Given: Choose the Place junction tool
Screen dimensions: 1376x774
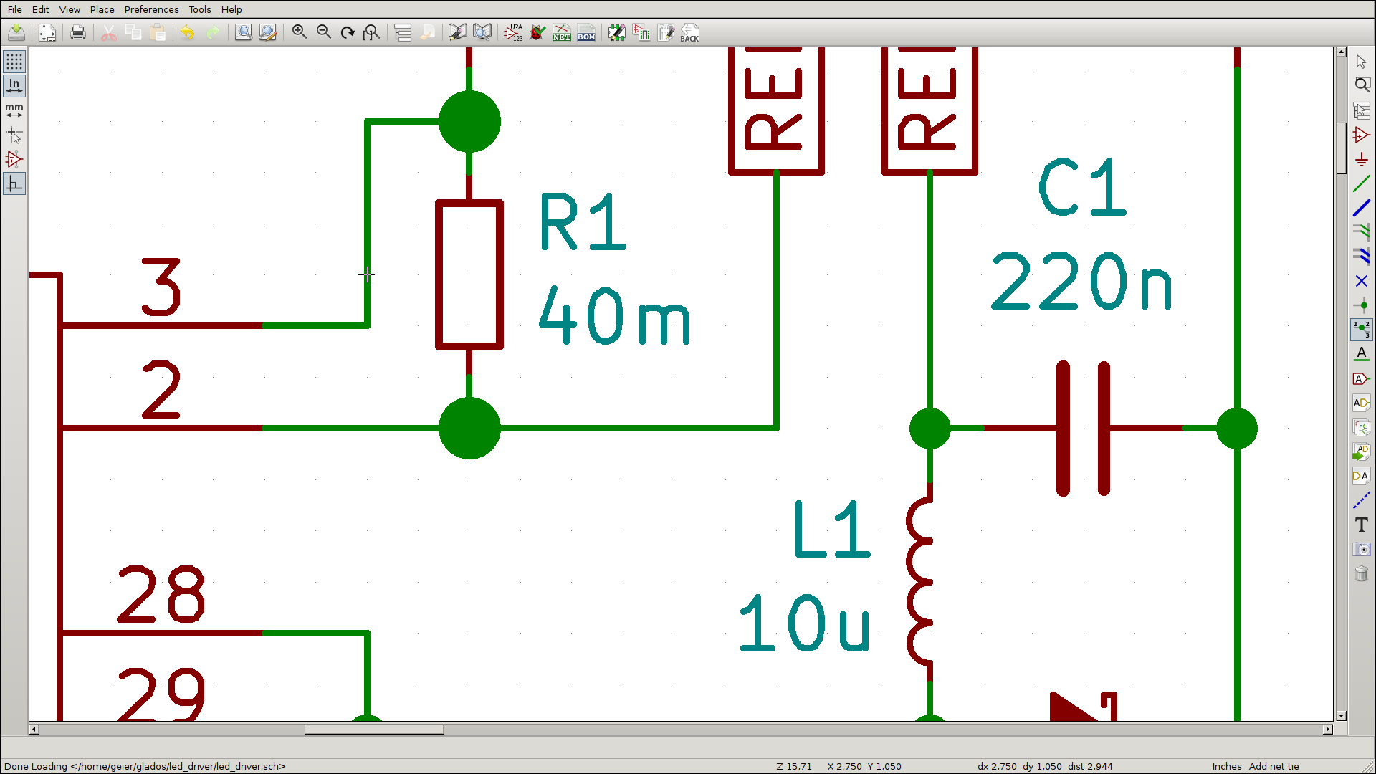Looking at the screenshot, I should tap(1361, 305).
